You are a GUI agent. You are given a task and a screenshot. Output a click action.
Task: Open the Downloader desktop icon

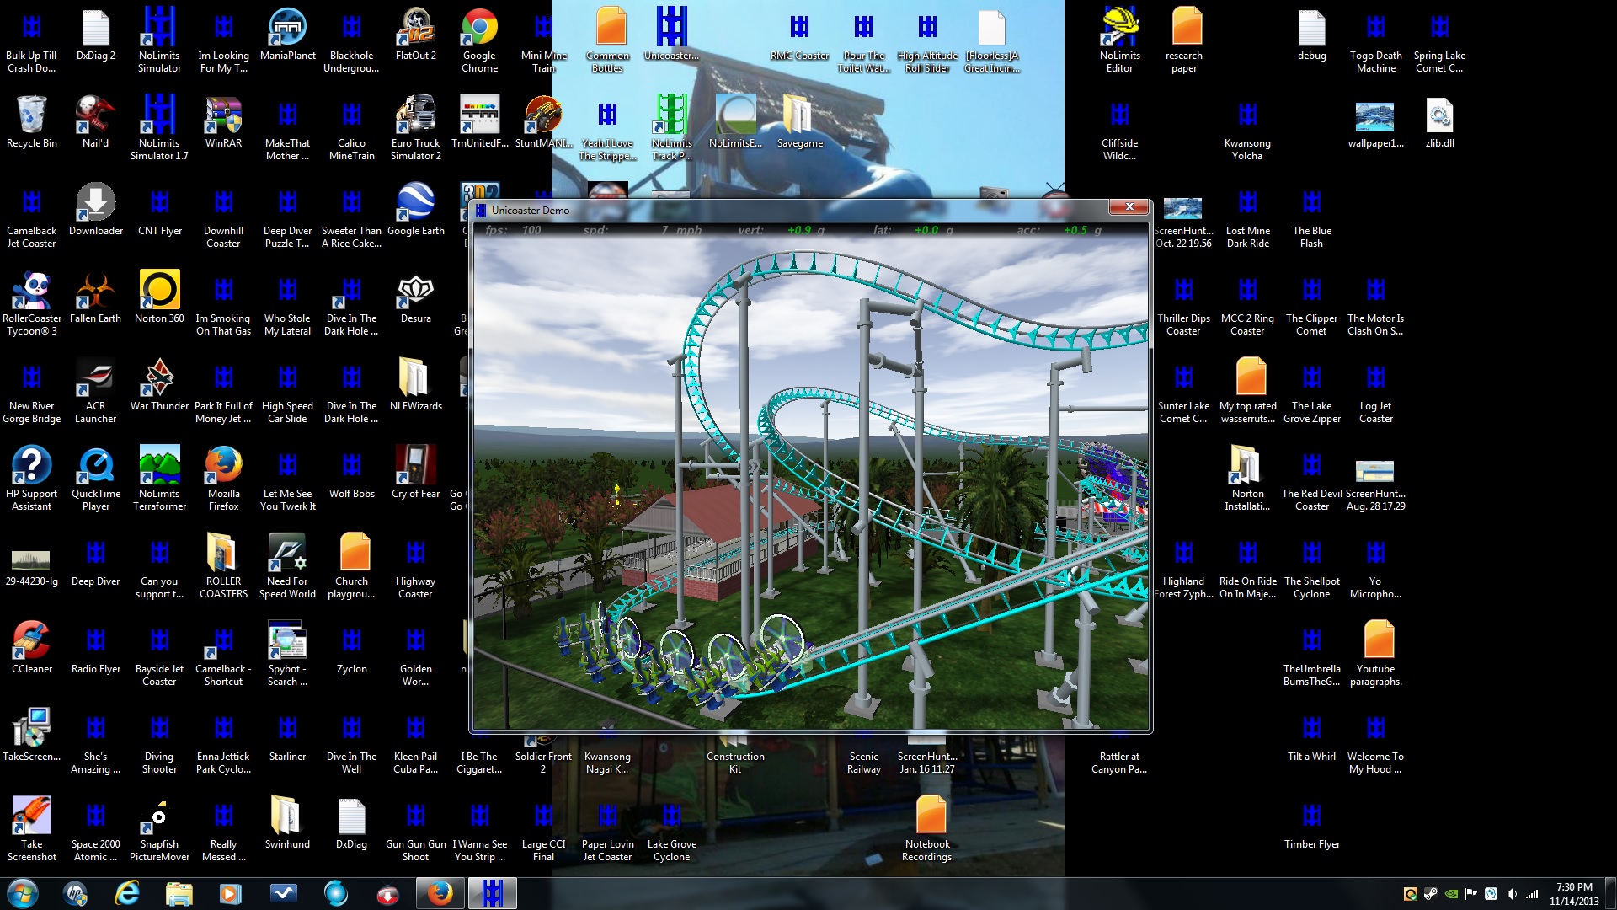(95, 209)
